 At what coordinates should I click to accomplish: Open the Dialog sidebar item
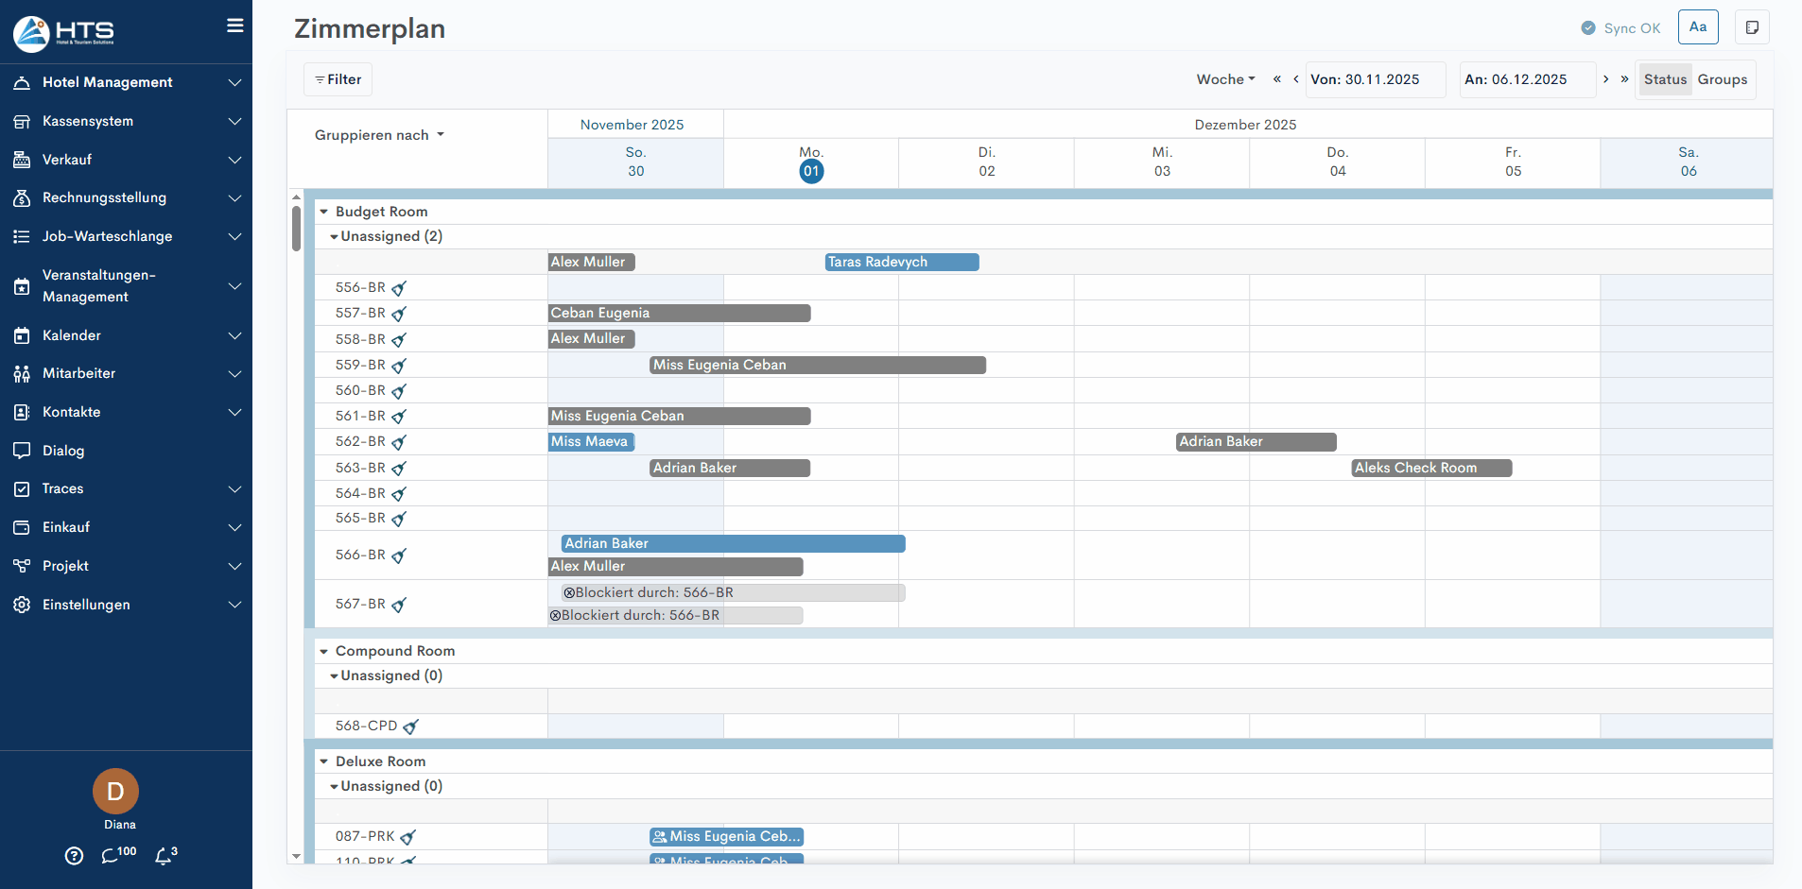coord(63,451)
